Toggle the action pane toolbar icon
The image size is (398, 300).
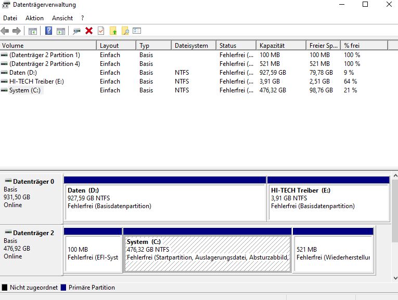[x=61, y=31]
